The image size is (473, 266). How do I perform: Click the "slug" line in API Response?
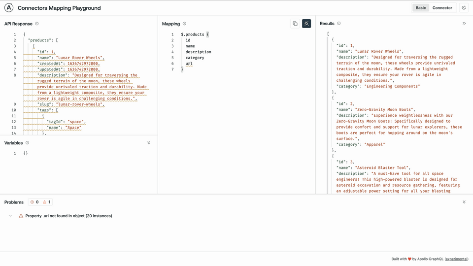click(70, 104)
